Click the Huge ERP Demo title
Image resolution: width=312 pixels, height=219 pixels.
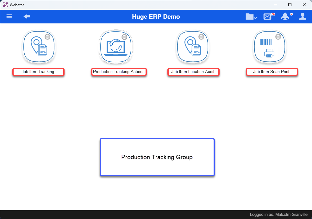156,16
